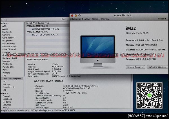Collapse first NVidia MCP79 AHCI tree node

point(28,26)
